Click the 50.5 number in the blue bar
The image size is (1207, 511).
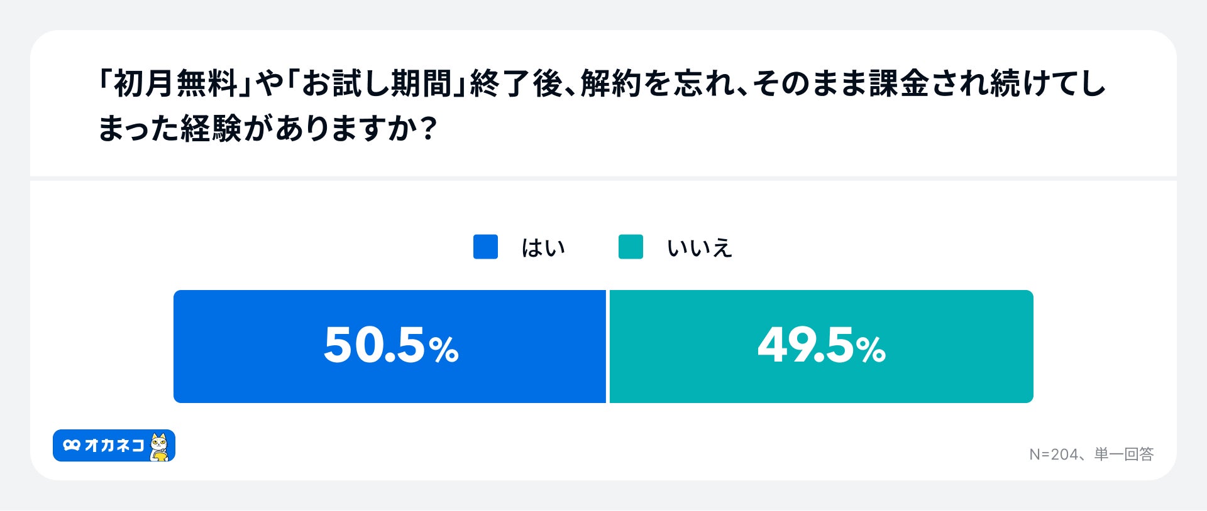click(375, 345)
